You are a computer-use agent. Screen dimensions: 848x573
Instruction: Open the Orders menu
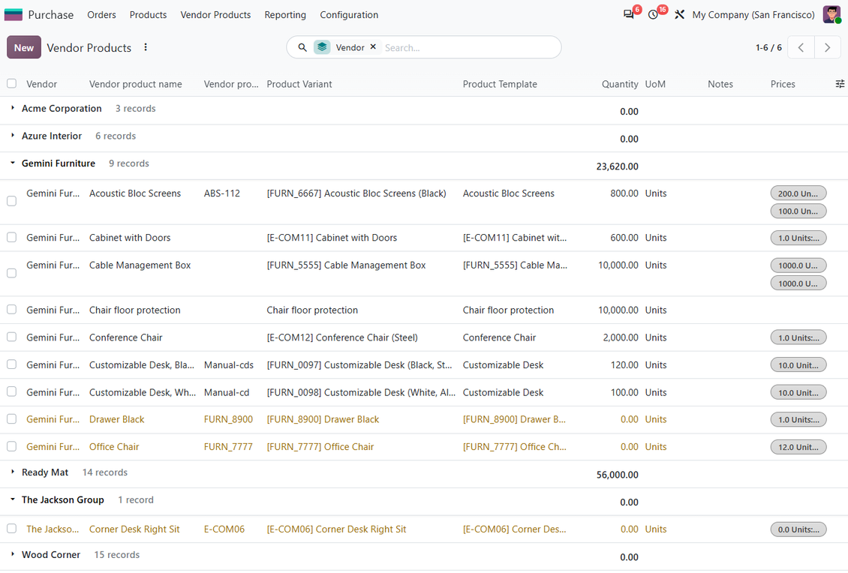coord(101,14)
